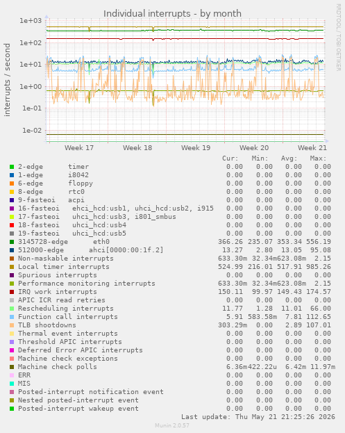345x433 pixels.
Task: Click the Deferred Error APIC interrupts label
Action: 81,350
